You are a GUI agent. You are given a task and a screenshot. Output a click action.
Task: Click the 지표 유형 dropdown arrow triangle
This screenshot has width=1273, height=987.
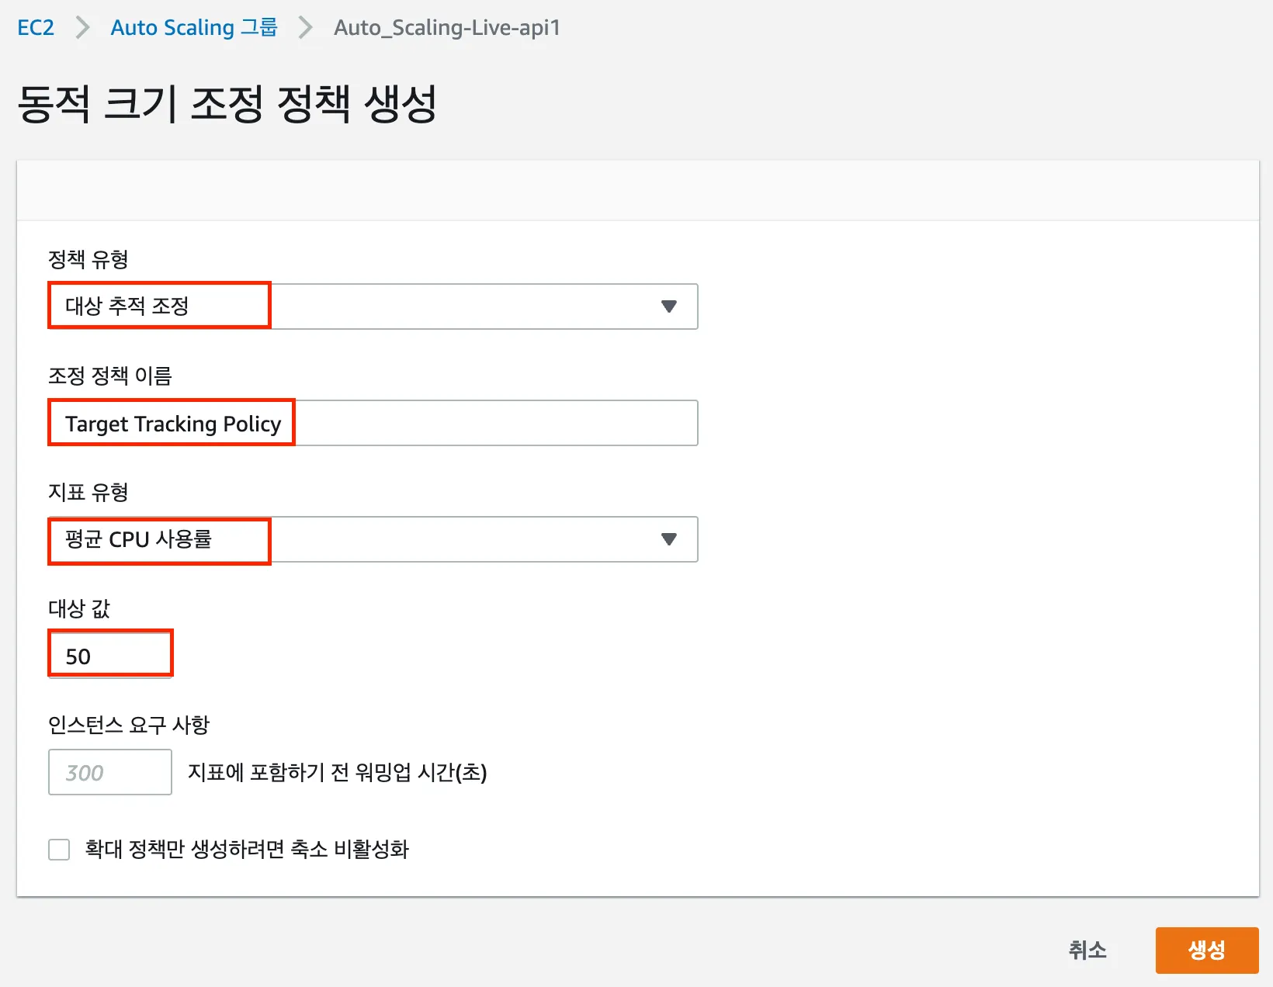click(x=668, y=539)
